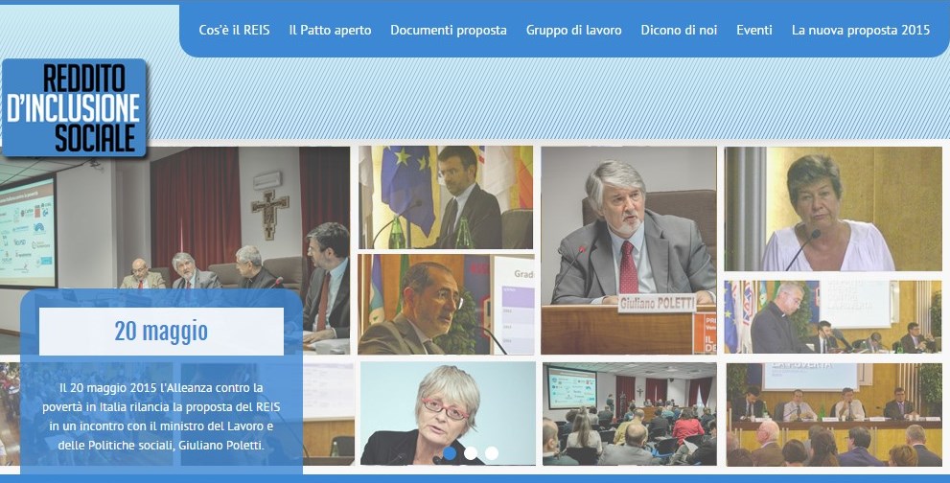Navigate to Gruppo di lavoro
Viewport: 950px width, 483px height.
(x=573, y=30)
